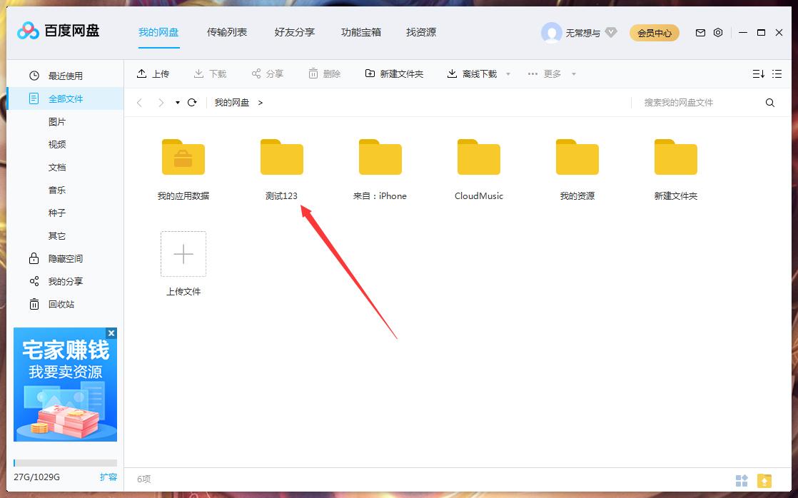Screen dimensions: 798x498
Task: Open the 离线下载 dropdown arrow
Action: (x=507, y=73)
